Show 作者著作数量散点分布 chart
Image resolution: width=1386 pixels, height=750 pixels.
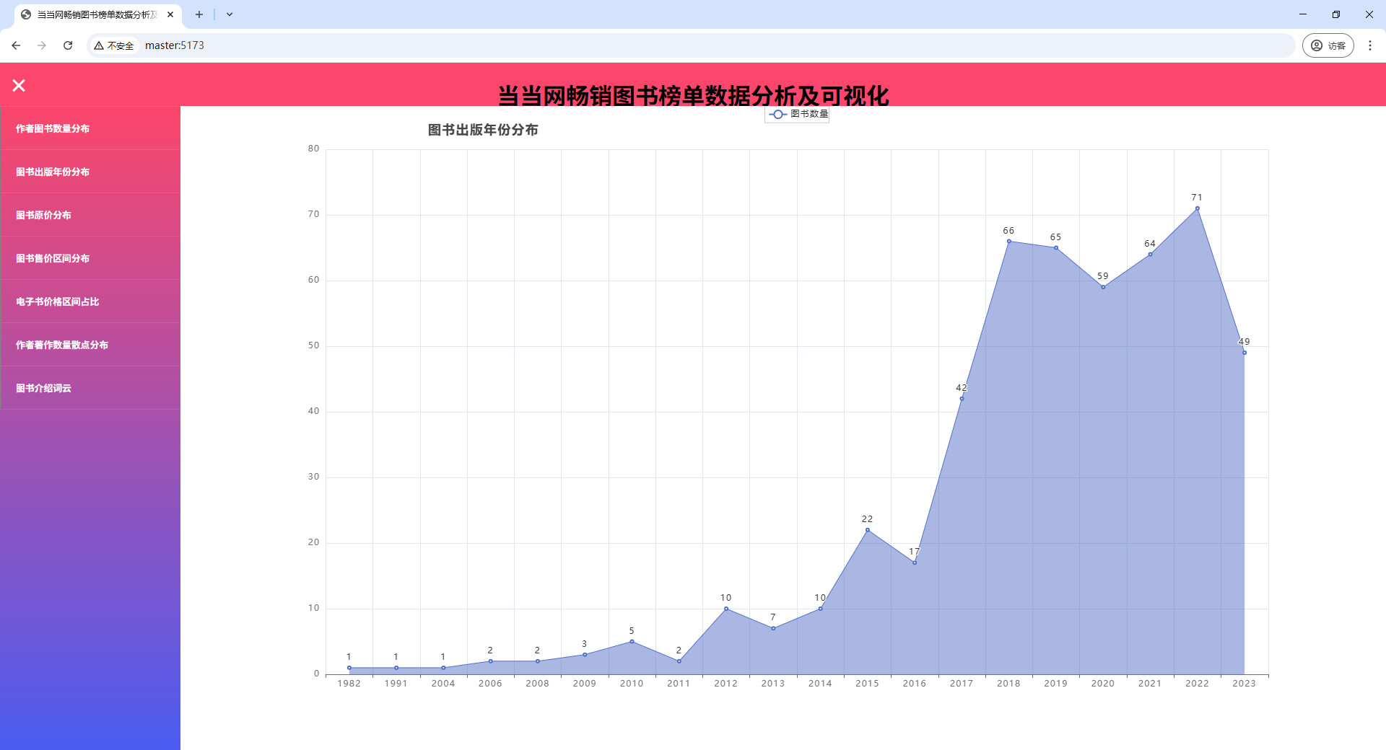(90, 345)
